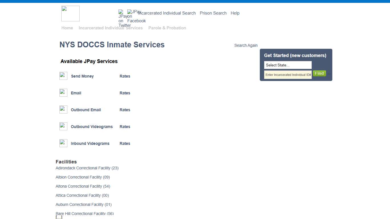Open the Parole & Probation menu item
Viewport: 390px width, 219px height.
167,28
